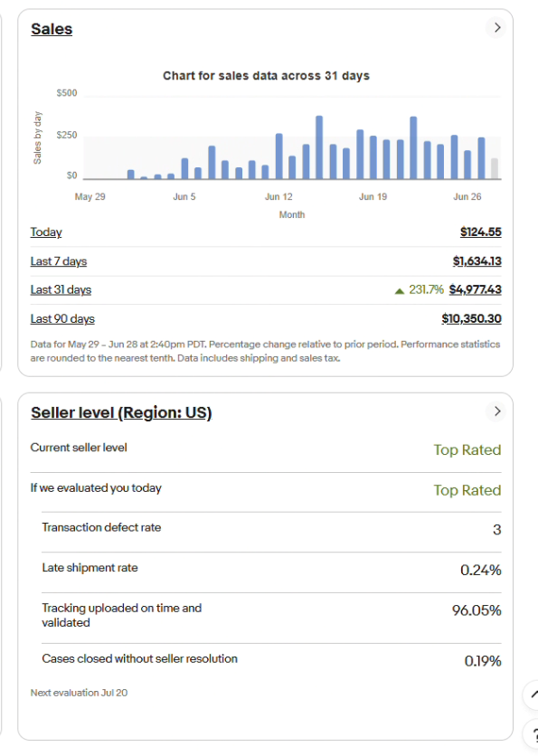Click the $500 y-axis label

tap(67, 93)
